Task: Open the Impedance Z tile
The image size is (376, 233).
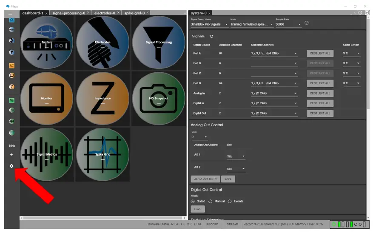Action: pos(103,99)
